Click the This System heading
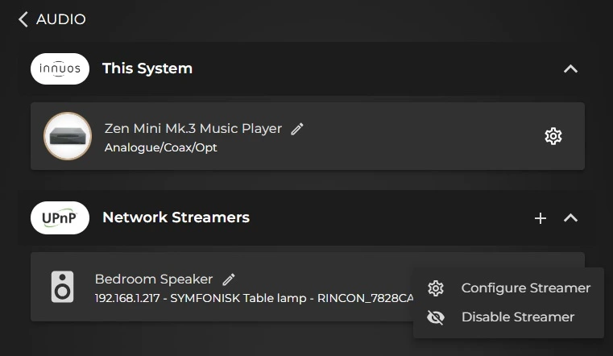This screenshot has width=613, height=356. click(x=147, y=68)
